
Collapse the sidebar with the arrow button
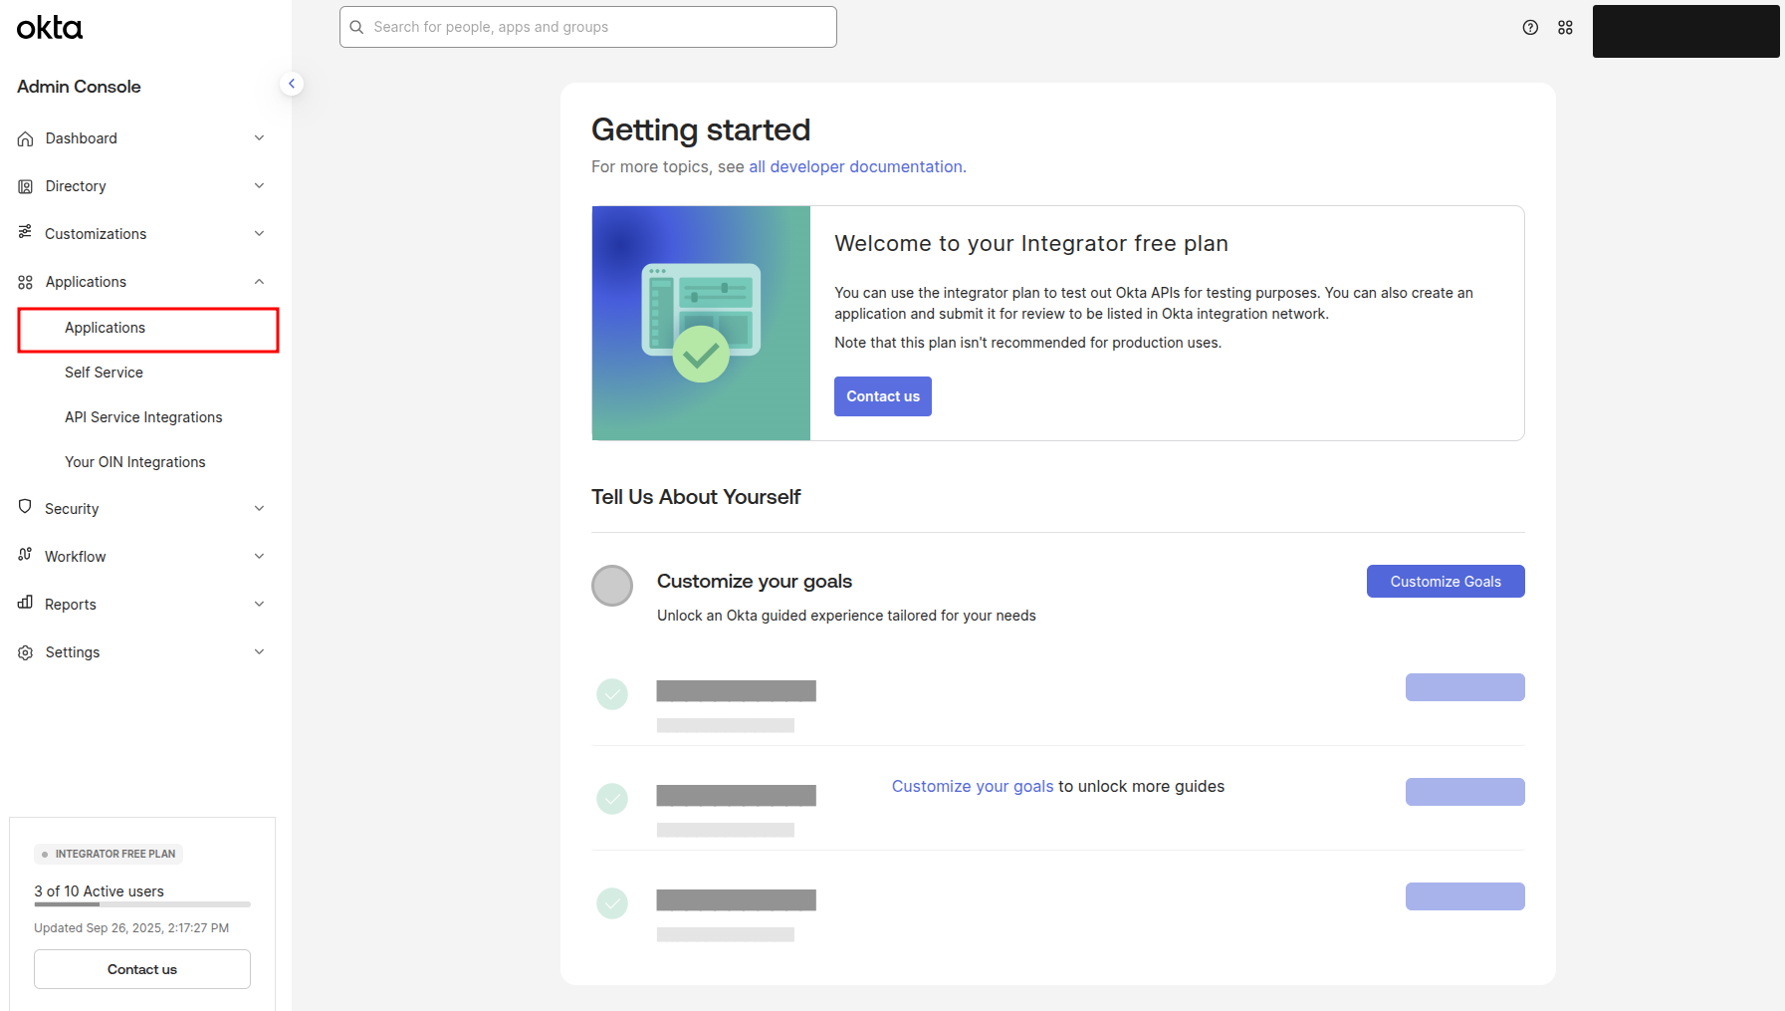292,84
